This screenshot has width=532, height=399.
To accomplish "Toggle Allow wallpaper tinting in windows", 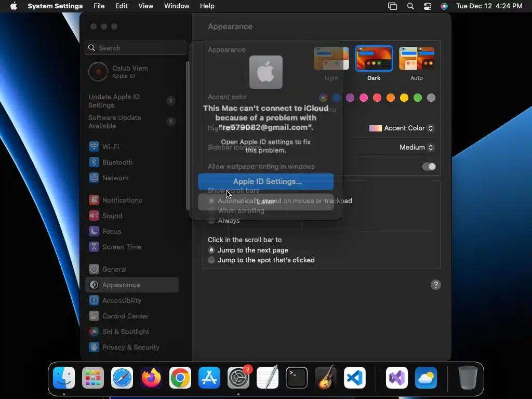I will coord(429,167).
